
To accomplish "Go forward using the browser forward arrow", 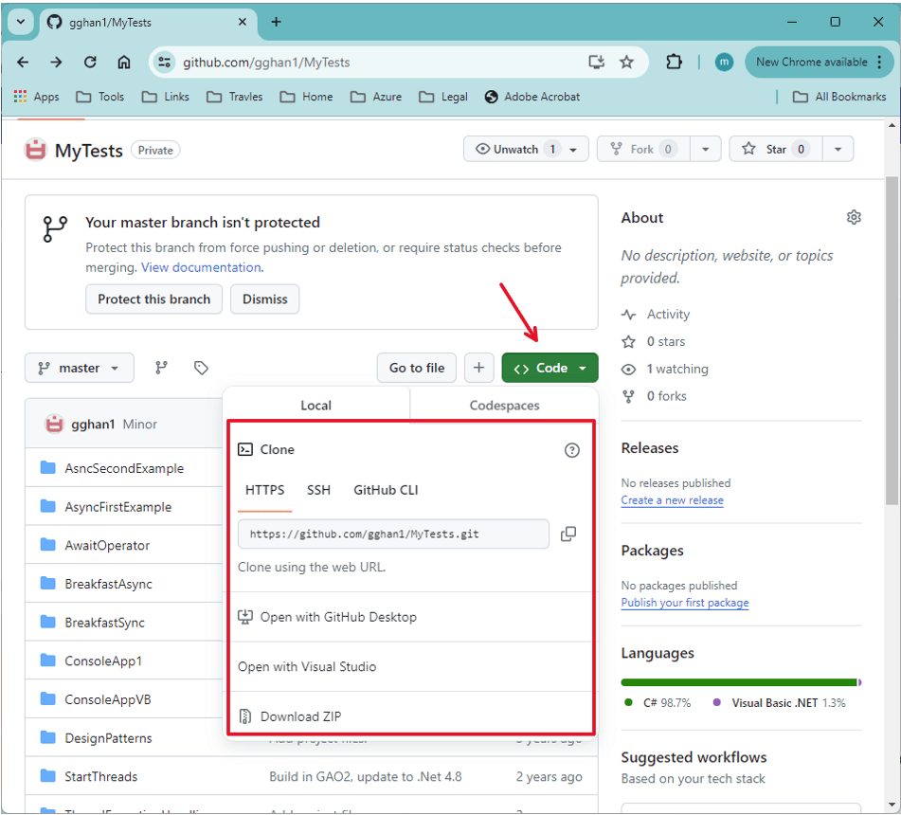I will tap(56, 63).
